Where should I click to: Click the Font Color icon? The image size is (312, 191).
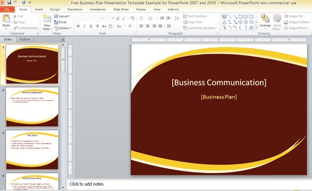point(130,26)
